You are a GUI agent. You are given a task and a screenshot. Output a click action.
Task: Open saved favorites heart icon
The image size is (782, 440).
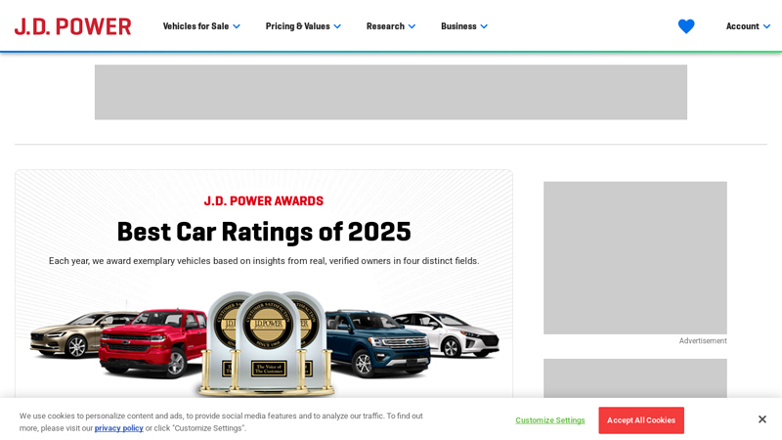point(686,26)
